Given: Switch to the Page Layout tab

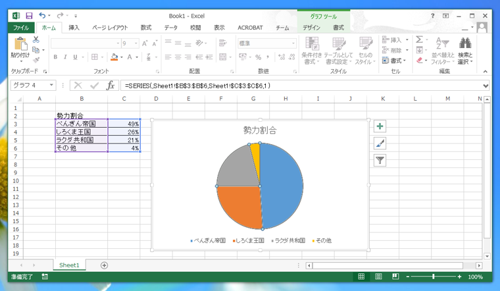Looking at the screenshot, I should coord(110,28).
